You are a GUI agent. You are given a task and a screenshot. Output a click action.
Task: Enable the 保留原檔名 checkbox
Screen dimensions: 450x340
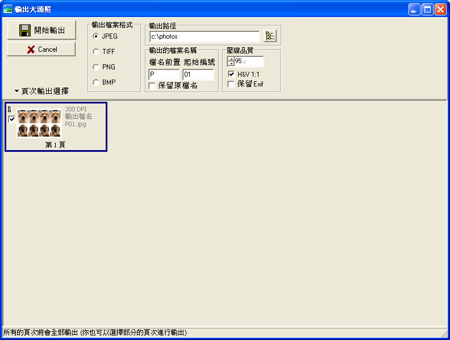[152, 85]
